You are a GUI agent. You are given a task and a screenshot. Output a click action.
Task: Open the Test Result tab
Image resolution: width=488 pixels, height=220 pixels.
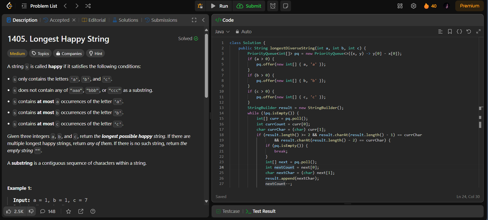point(261,211)
